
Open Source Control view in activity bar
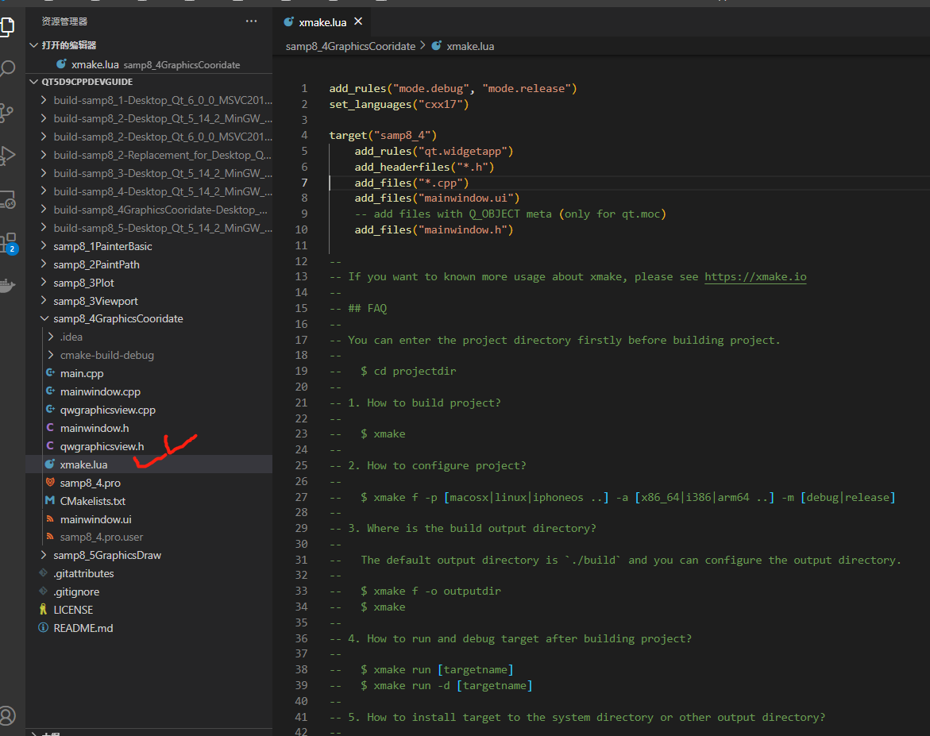coord(7,113)
